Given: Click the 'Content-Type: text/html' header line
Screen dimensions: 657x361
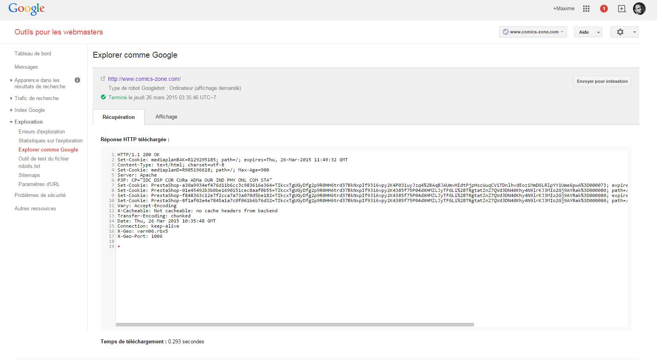Looking at the screenshot, I should click(x=171, y=165).
